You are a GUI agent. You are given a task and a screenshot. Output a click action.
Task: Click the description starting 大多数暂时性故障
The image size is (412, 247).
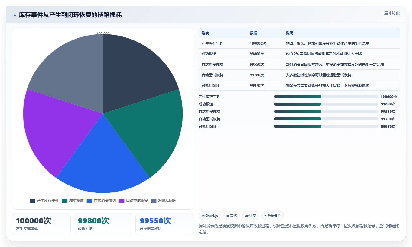pyautogui.click(x=319, y=75)
